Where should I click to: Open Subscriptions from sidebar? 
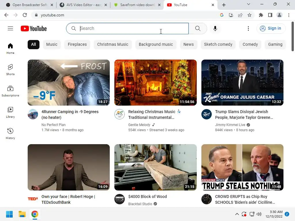point(10,91)
